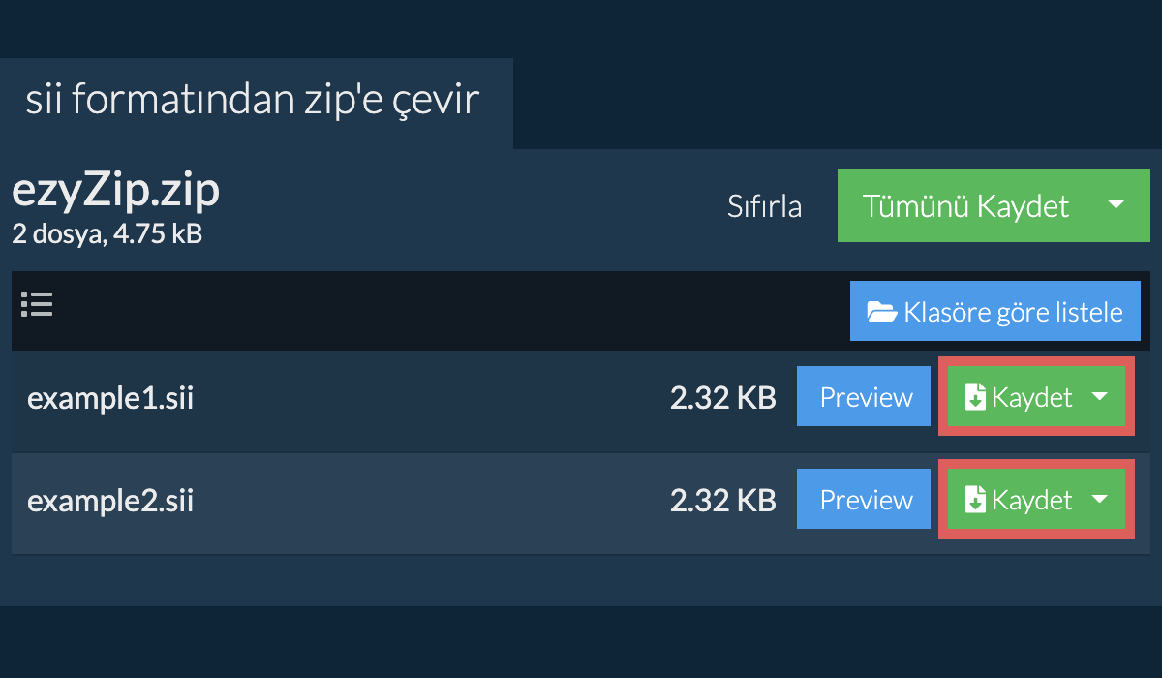The height and width of the screenshot is (678, 1162).
Task: Preview the example1.sii file
Action: pyautogui.click(x=866, y=397)
